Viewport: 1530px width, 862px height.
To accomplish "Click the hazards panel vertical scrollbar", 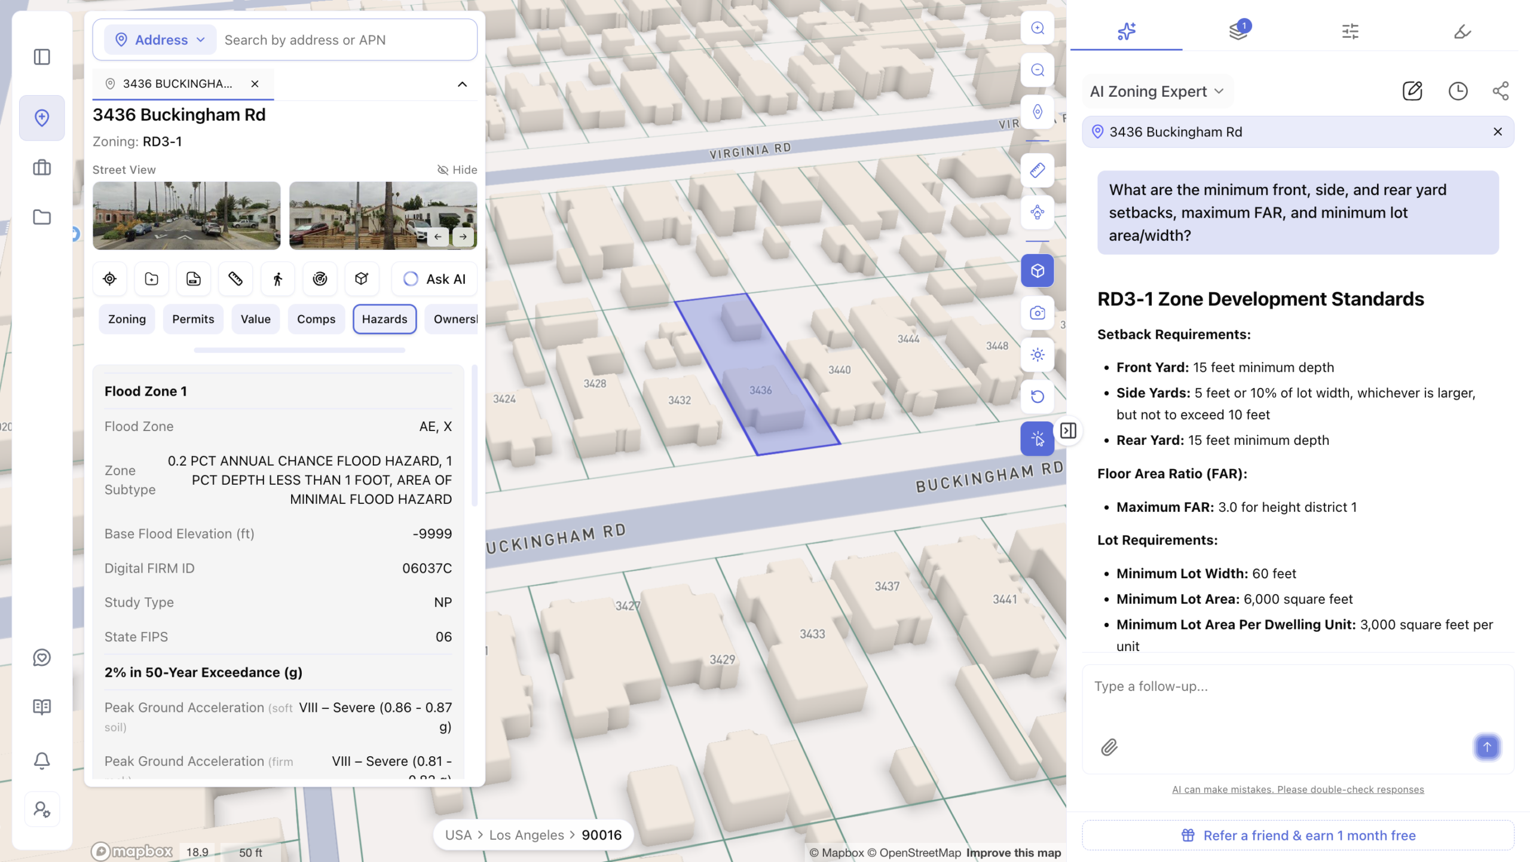I will [x=475, y=436].
